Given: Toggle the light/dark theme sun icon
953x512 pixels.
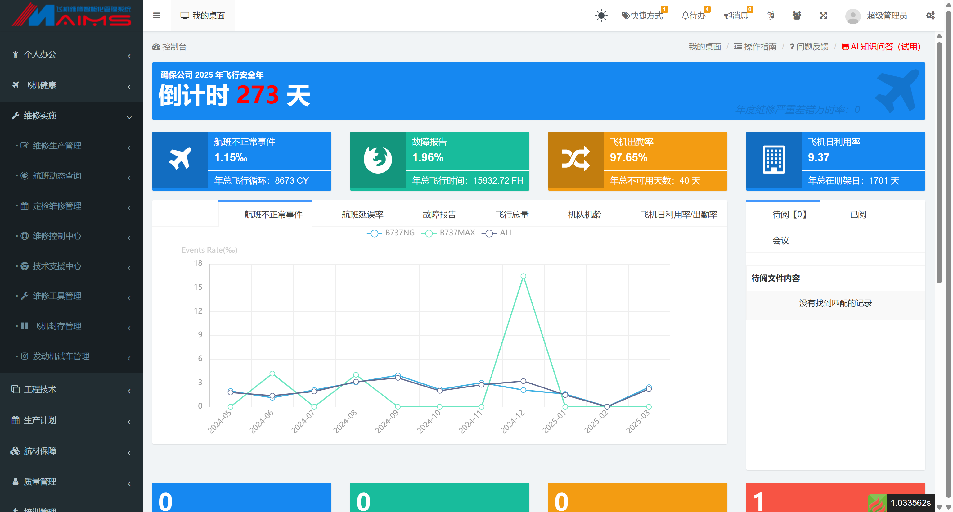Looking at the screenshot, I should pos(601,16).
